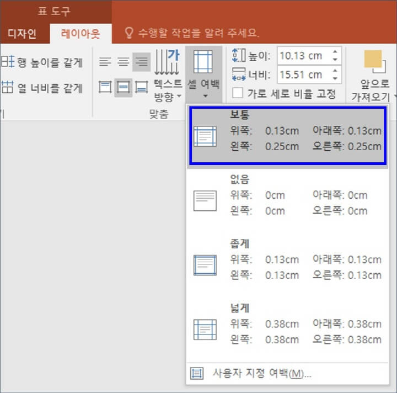Toggle Lock Aspect Ratio (가로 세로 비율 고정) checkbox
The height and width of the screenshot is (393, 397).
pyautogui.click(x=238, y=93)
